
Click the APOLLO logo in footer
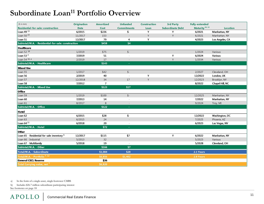(25, 197)
